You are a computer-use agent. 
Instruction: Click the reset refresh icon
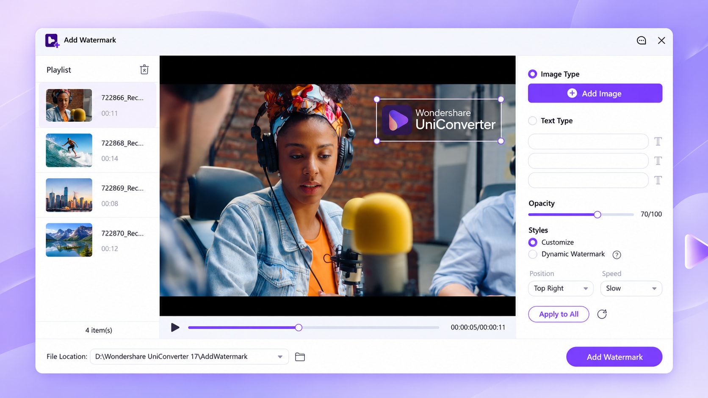click(x=602, y=314)
